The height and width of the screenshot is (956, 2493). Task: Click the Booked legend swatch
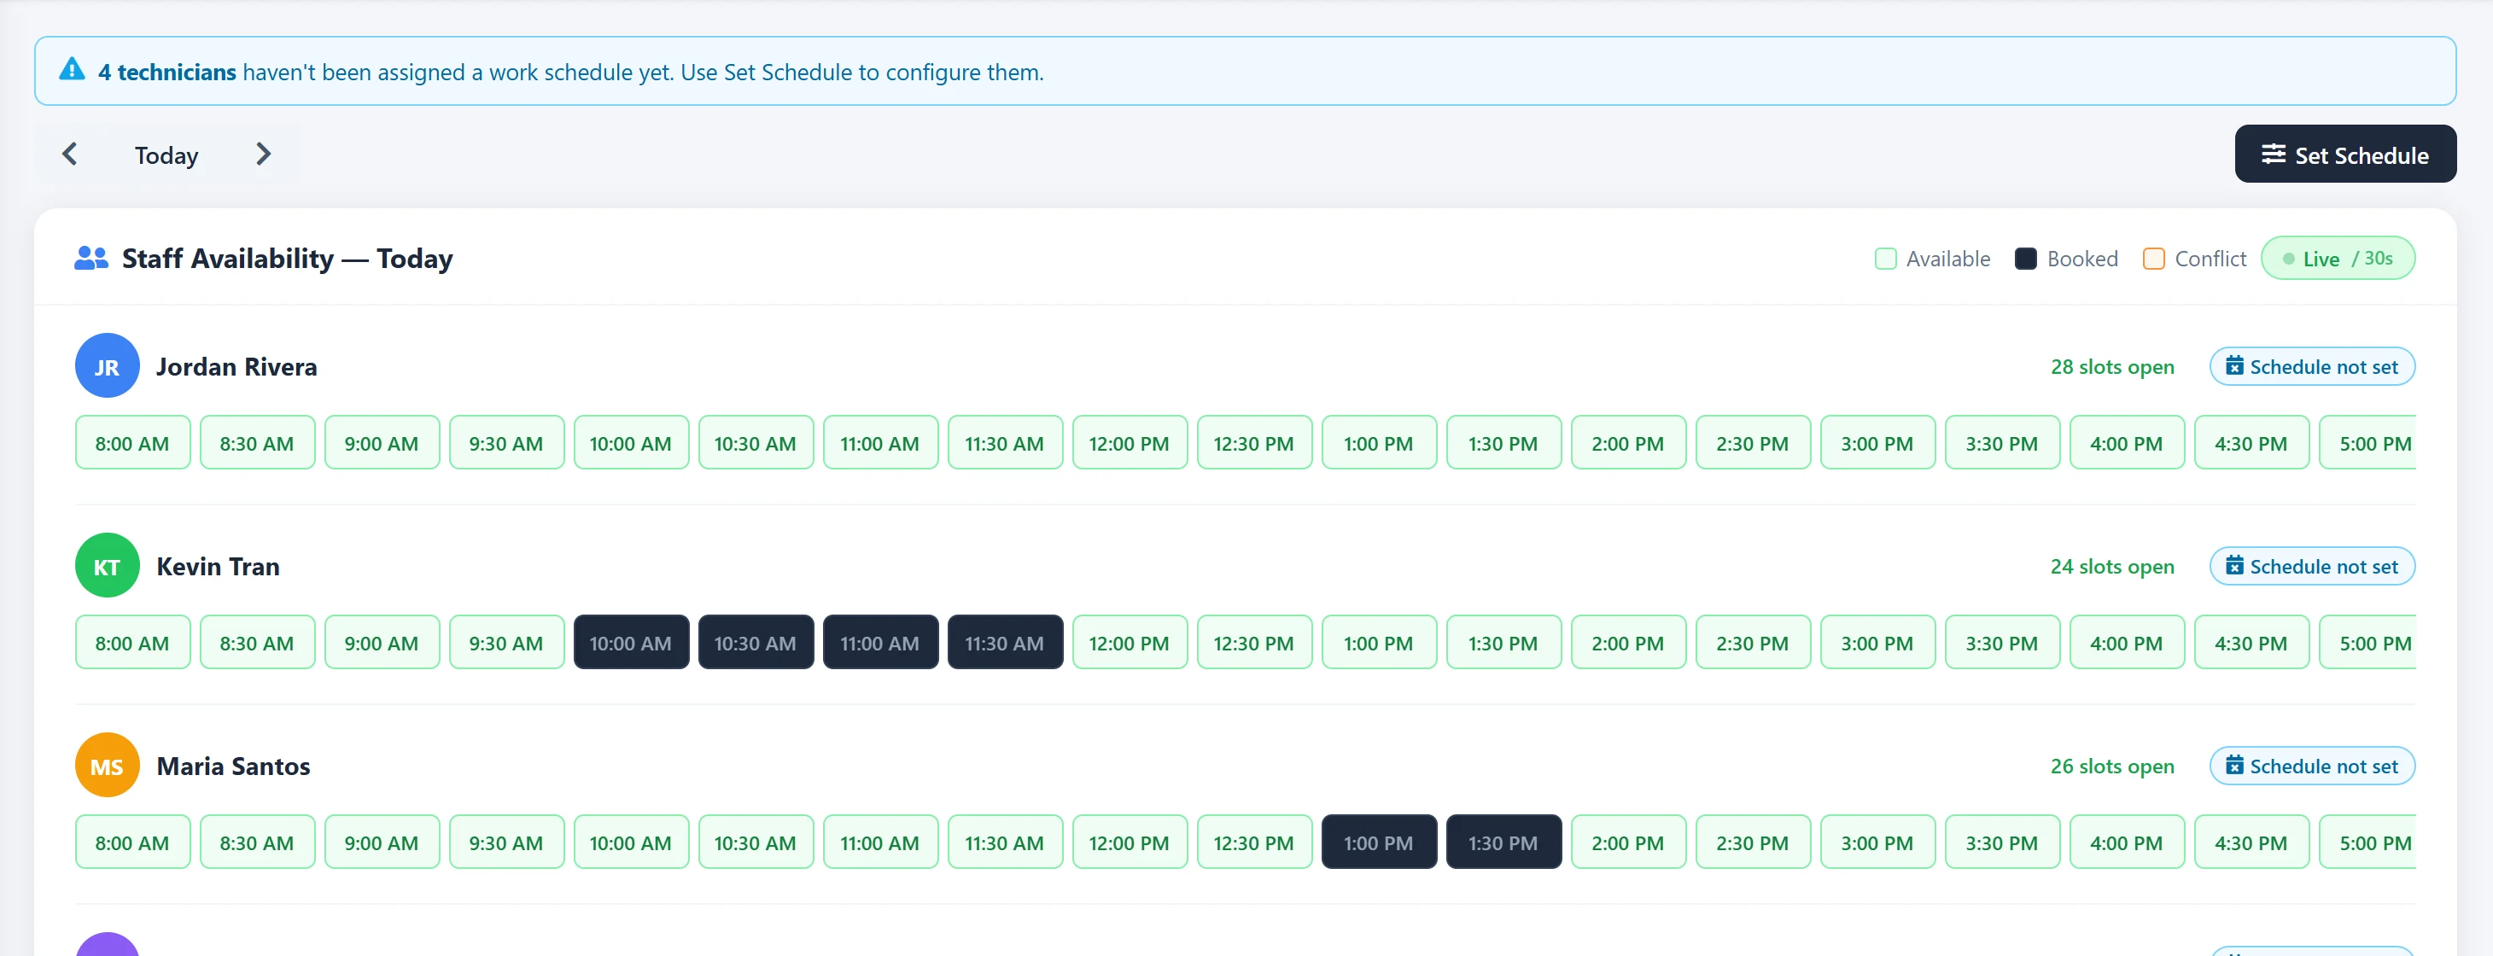point(2025,259)
